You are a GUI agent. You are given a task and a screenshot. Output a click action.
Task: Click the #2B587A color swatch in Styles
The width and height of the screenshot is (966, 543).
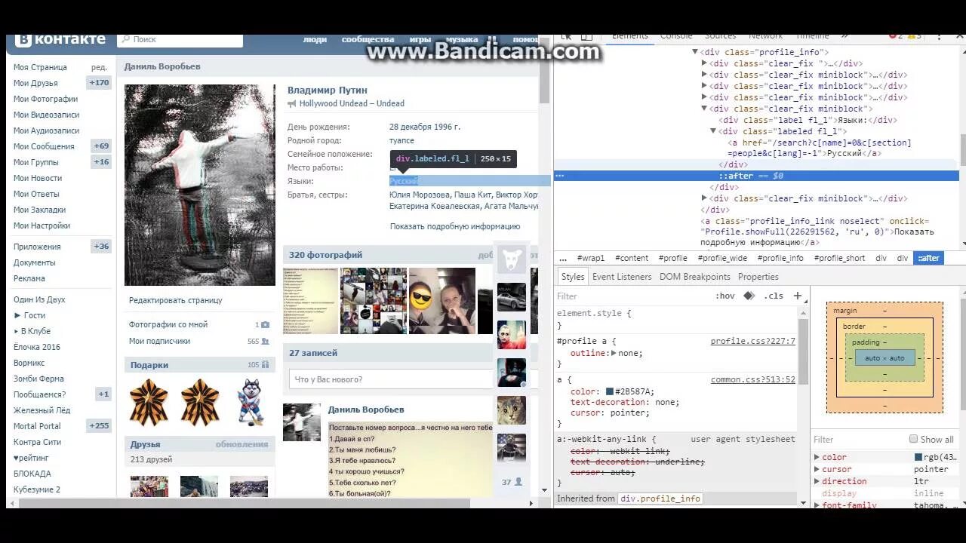[x=609, y=391]
